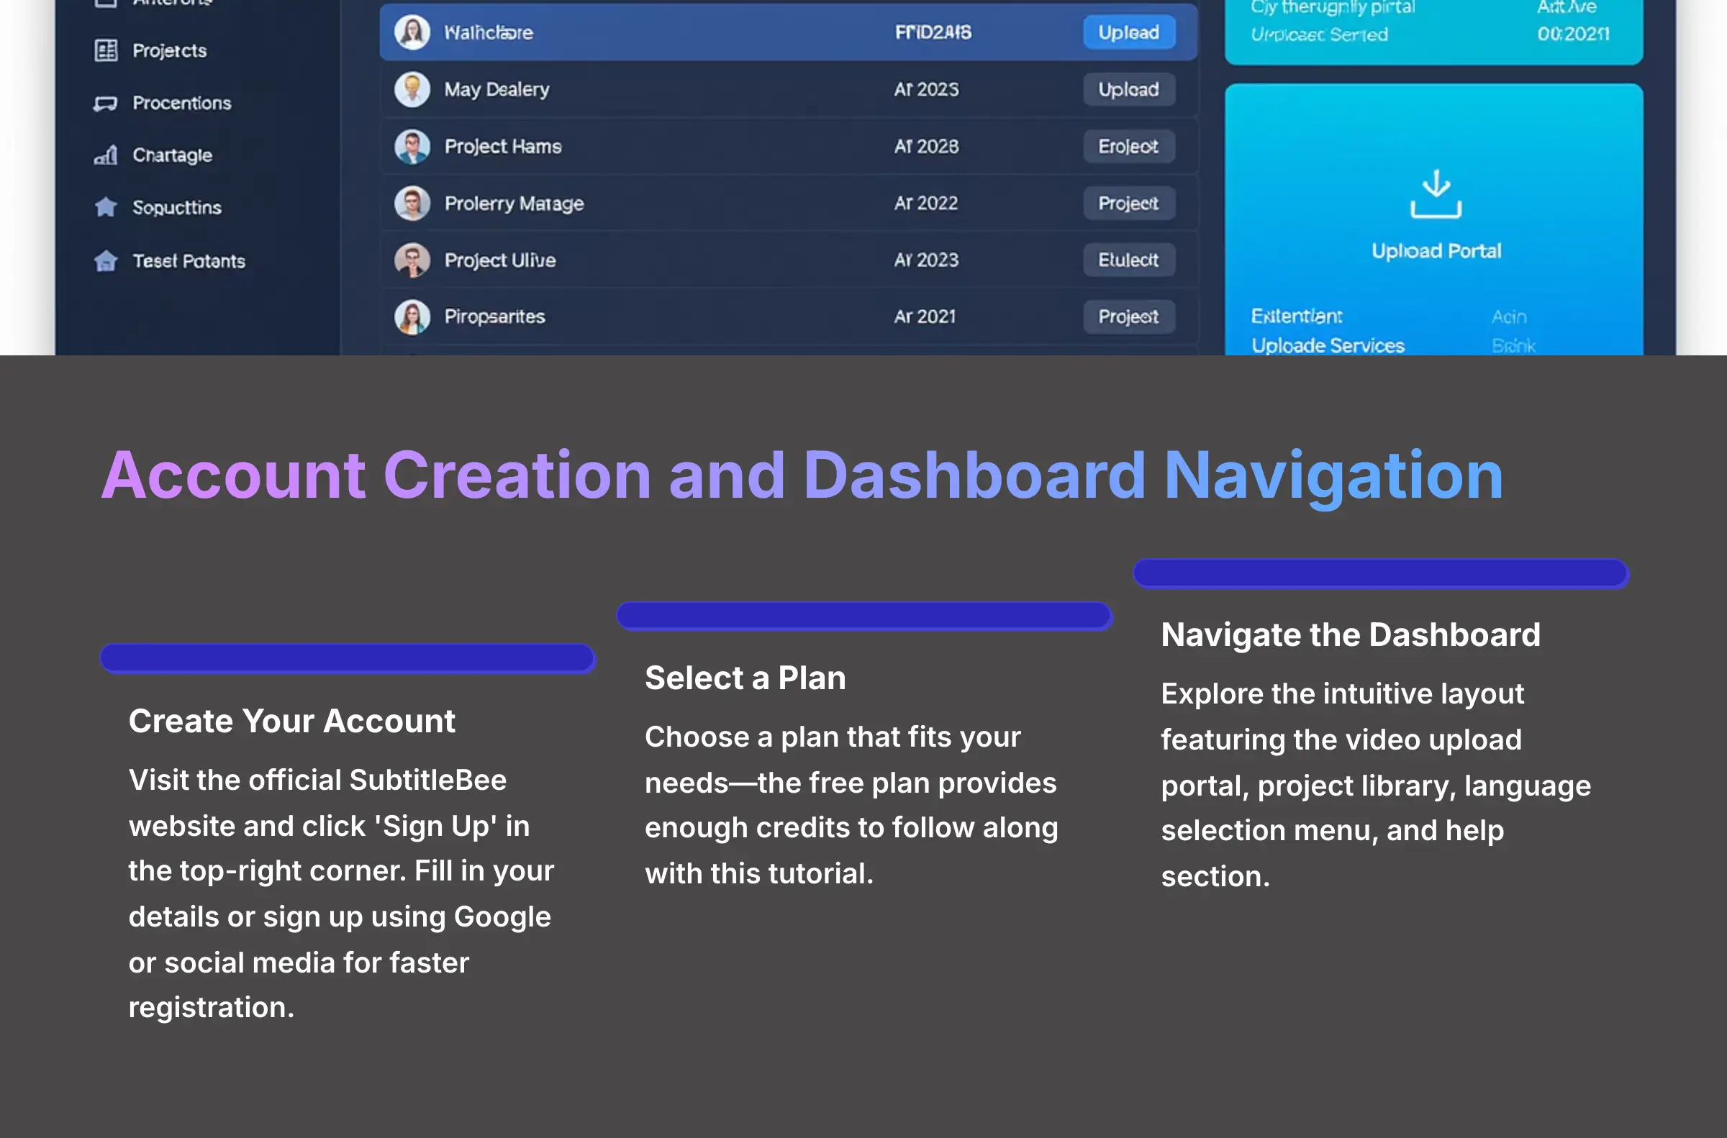Click the Upload button on the Wahclare row
Image resolution: width=1727 pixels, height=1138 pixels.
click(x=1130, y=32)
